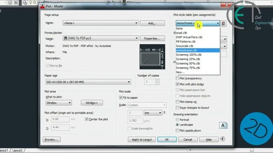This screenshot has width=273, height=153.
Task: Open mm units dropdown
Action: pyautogui.click(x=153, y=113)
